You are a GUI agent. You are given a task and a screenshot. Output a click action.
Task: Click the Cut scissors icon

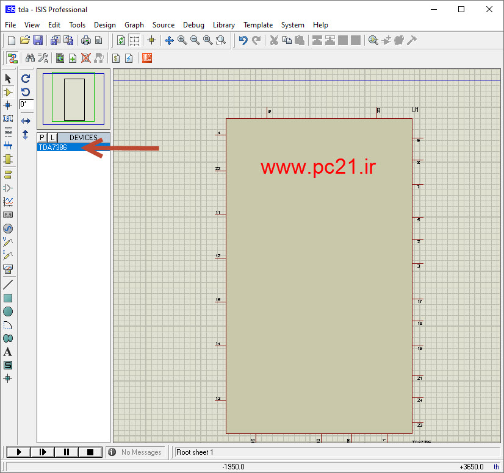(274, 40)
